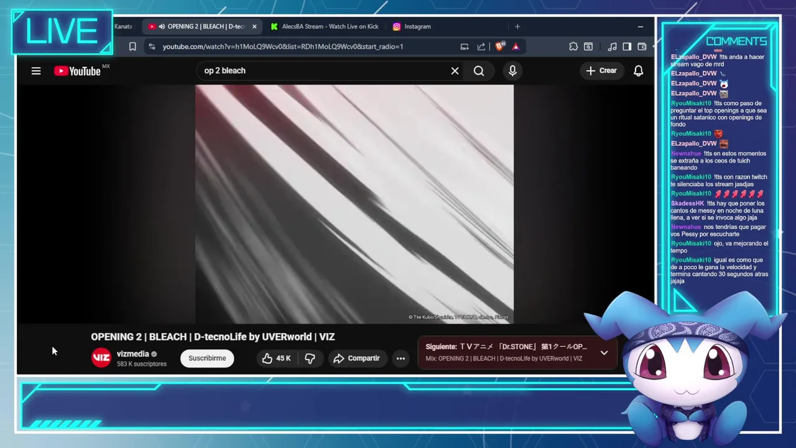Clear the search box with the X
Viewport: 796px width, 448px height.
pyautogui.click(x=455, y=71)
